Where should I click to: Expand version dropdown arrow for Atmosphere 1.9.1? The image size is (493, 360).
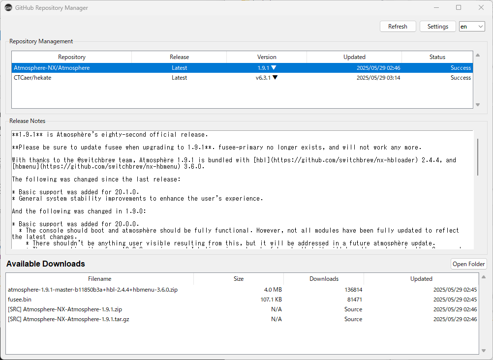click(274, 67)
